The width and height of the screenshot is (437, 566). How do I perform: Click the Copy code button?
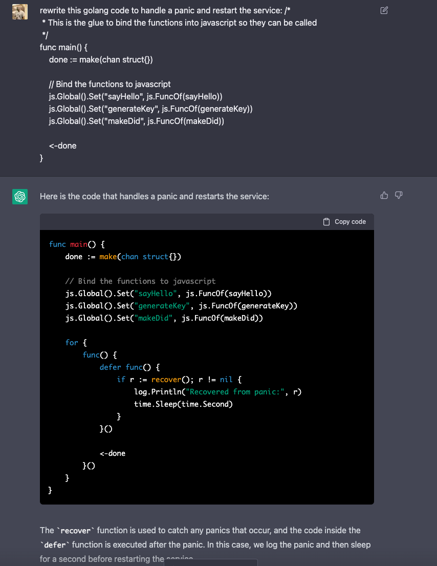pyautogui.click(x=344, y=222)
